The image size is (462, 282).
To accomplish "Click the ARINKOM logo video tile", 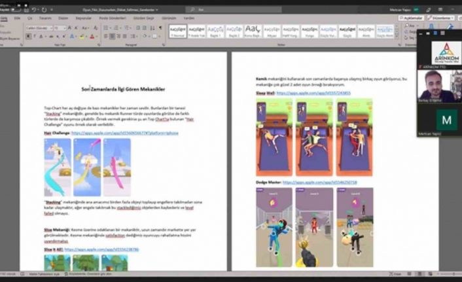I will click(446, 52).
